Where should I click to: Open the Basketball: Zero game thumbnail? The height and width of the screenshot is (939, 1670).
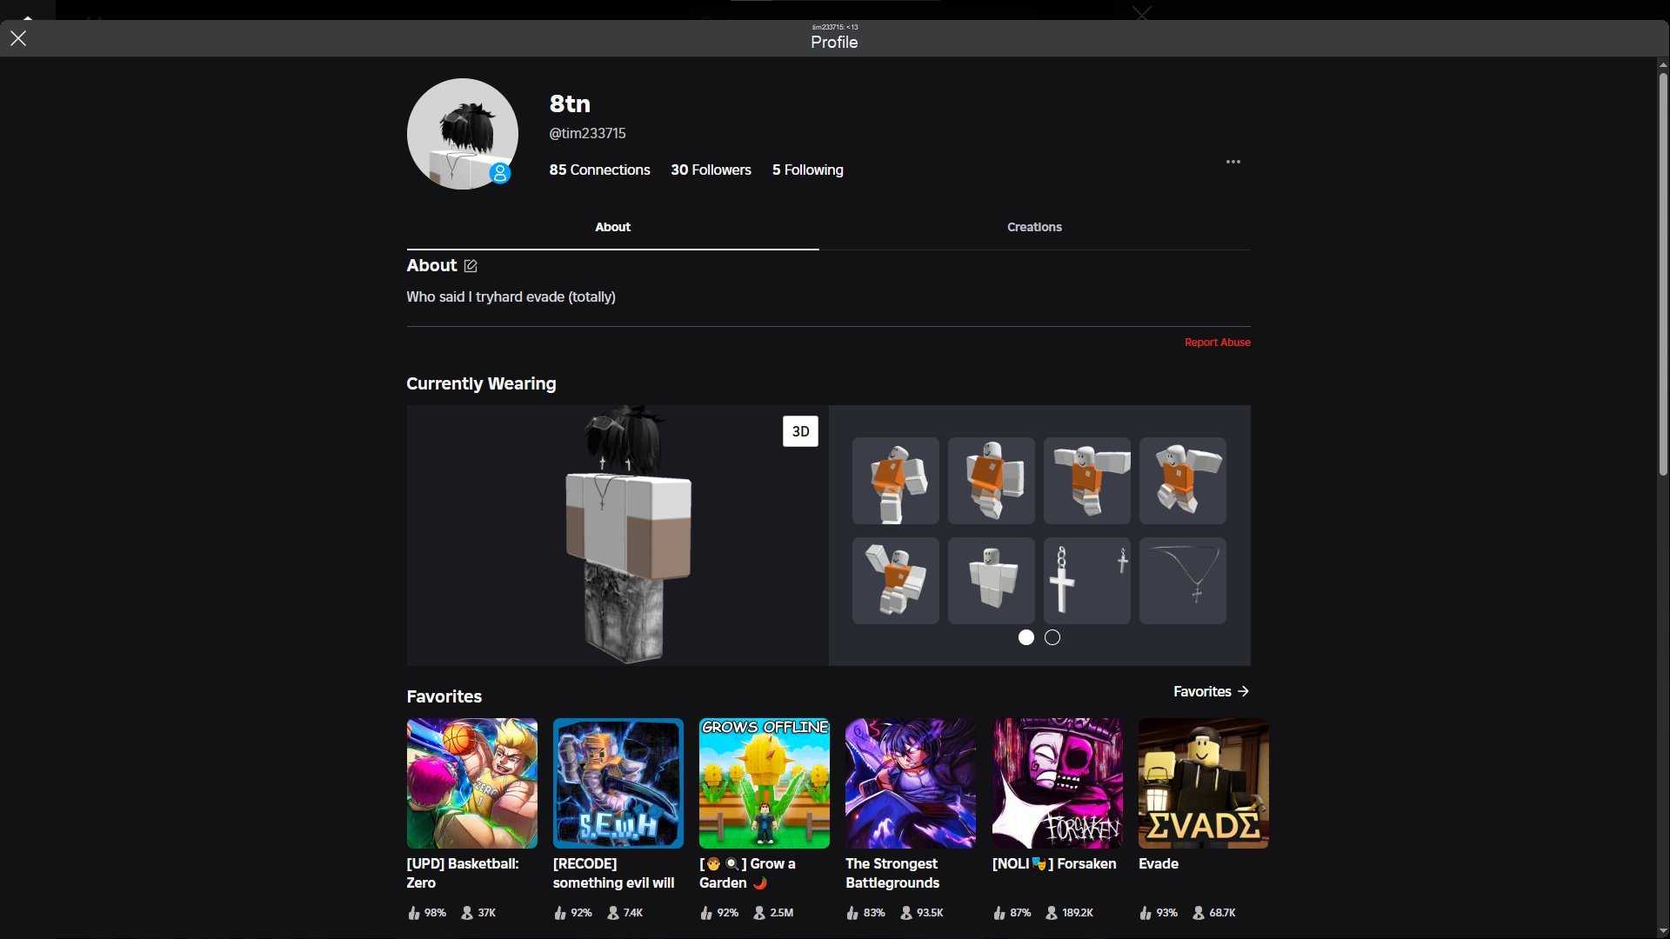(x=472, y=783)
